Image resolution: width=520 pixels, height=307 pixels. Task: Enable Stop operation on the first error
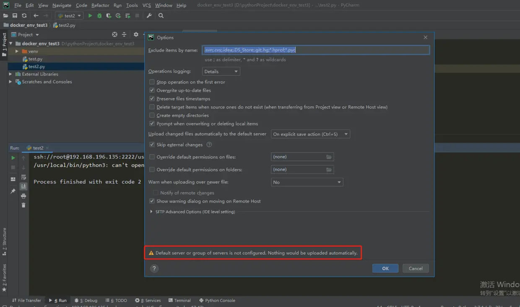pos(152,82)
